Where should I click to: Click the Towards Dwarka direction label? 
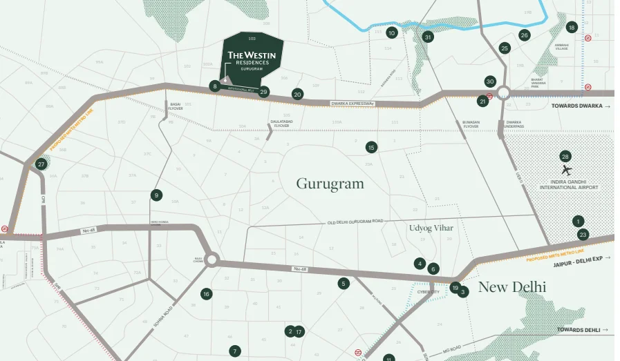click(x=581, y=106)
